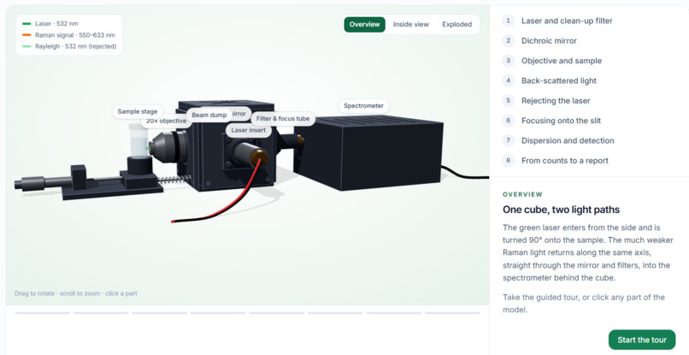Select step 3 Objective and sample

pyautogui.click(x=552, y=61)
